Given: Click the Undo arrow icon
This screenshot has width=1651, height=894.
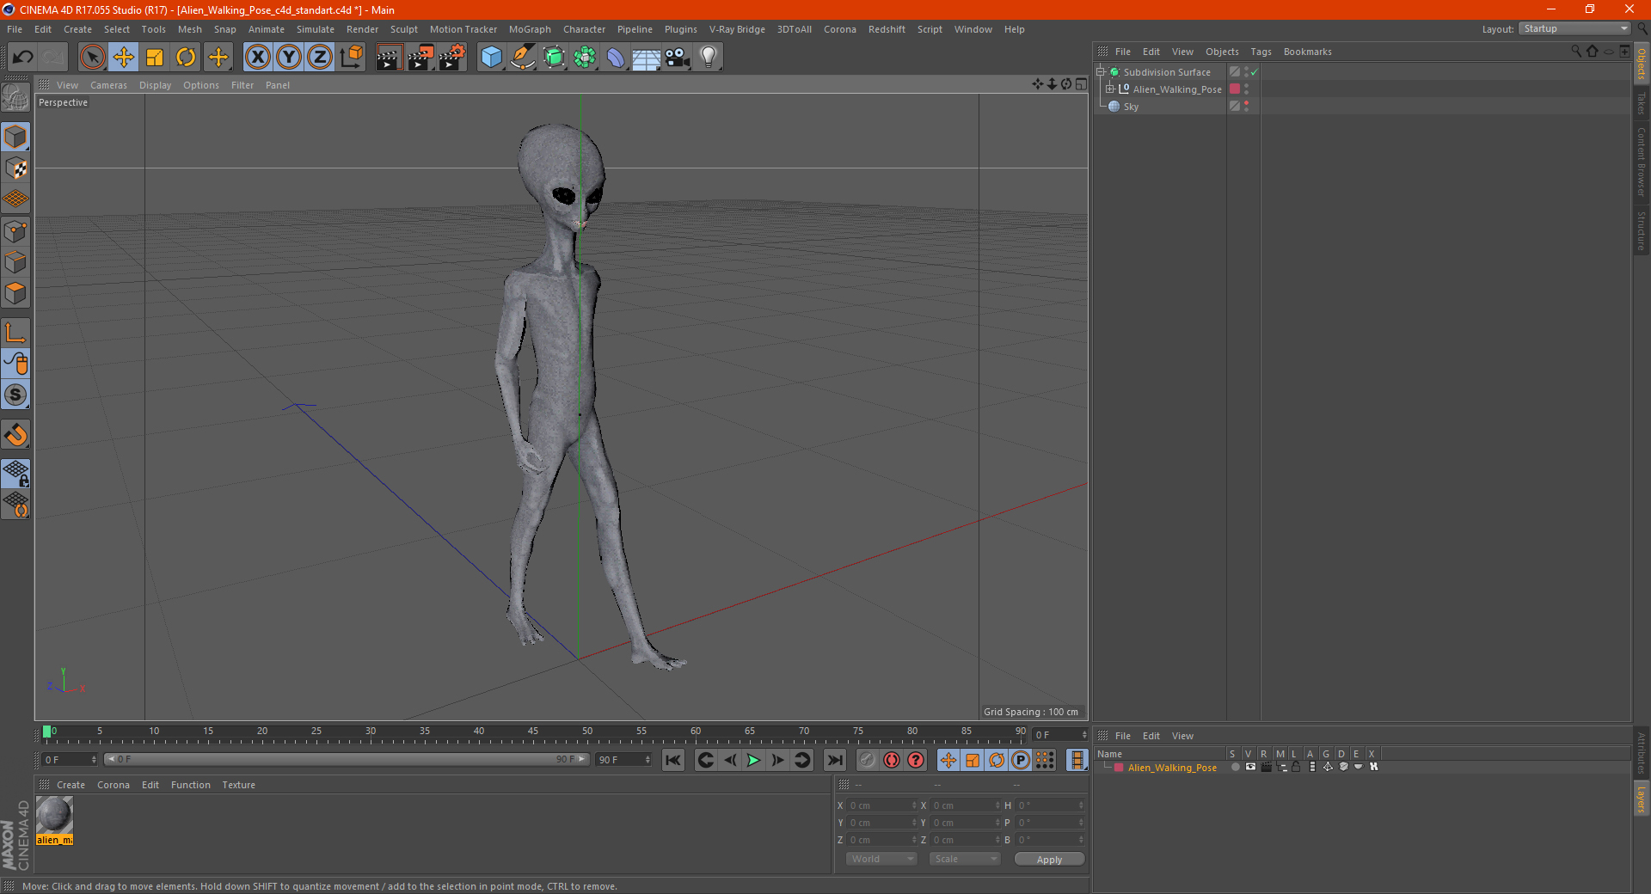Looking at the screenshot, I should click(x=23, y=58).
